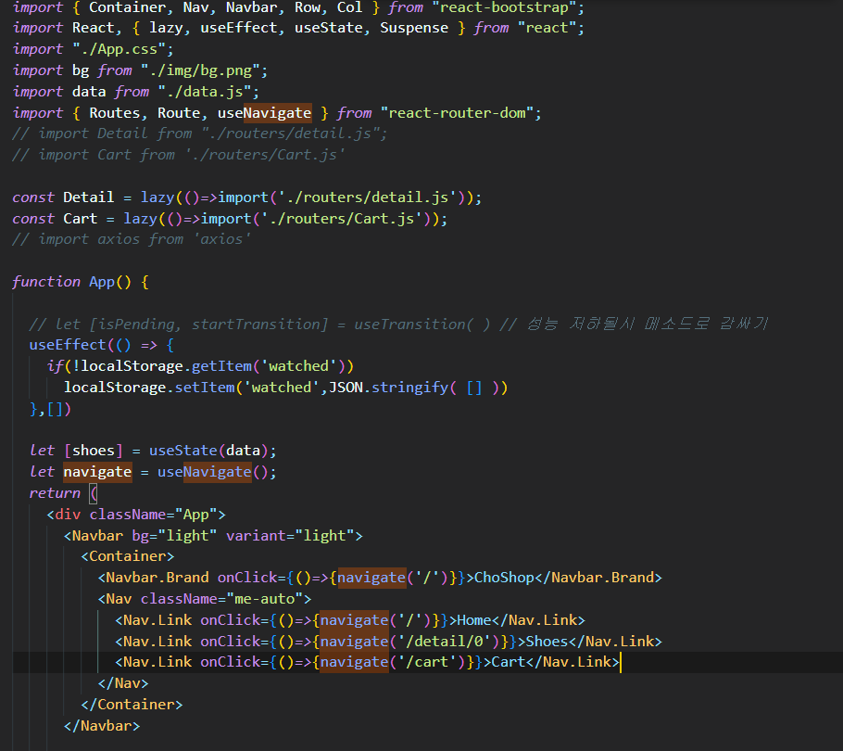843x751 pixels.
Task: Click className="App" attribute on div
Action: (153, 515)
